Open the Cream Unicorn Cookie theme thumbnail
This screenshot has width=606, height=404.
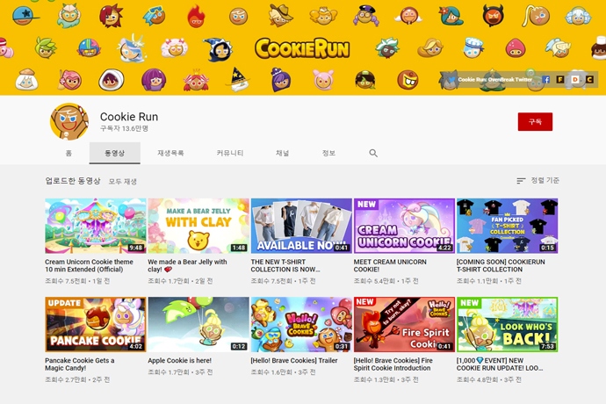coord(96,226)
